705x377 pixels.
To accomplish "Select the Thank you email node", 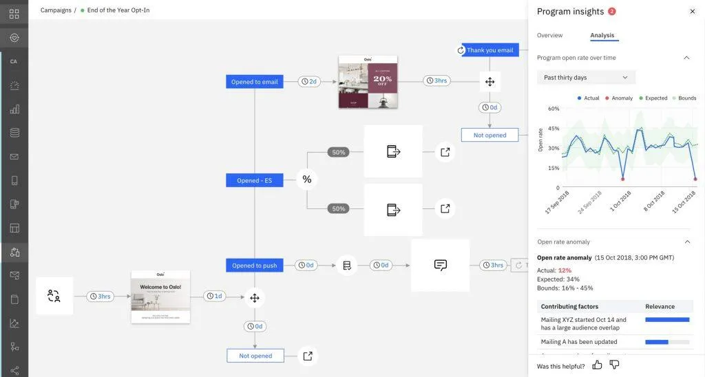I will pos(490,50).
